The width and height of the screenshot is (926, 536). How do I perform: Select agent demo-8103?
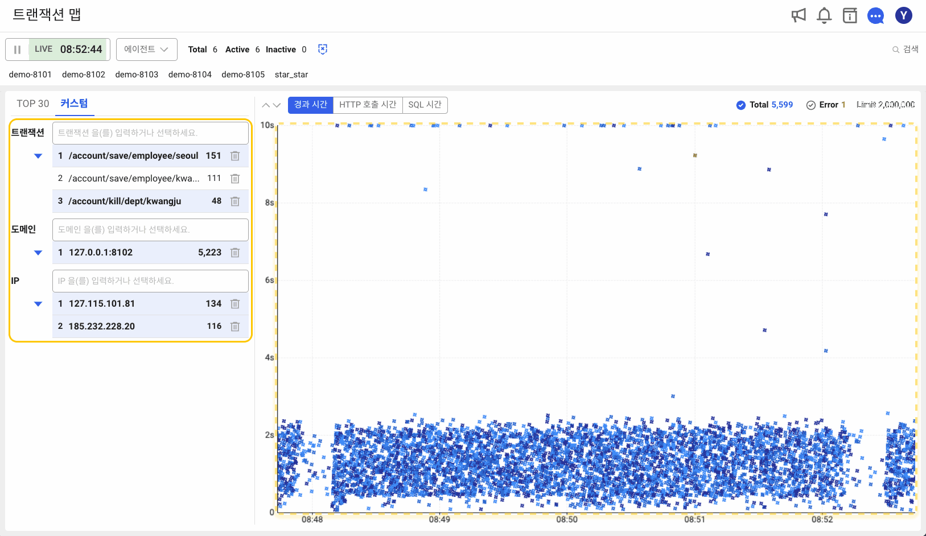click(x=137, y=75)
